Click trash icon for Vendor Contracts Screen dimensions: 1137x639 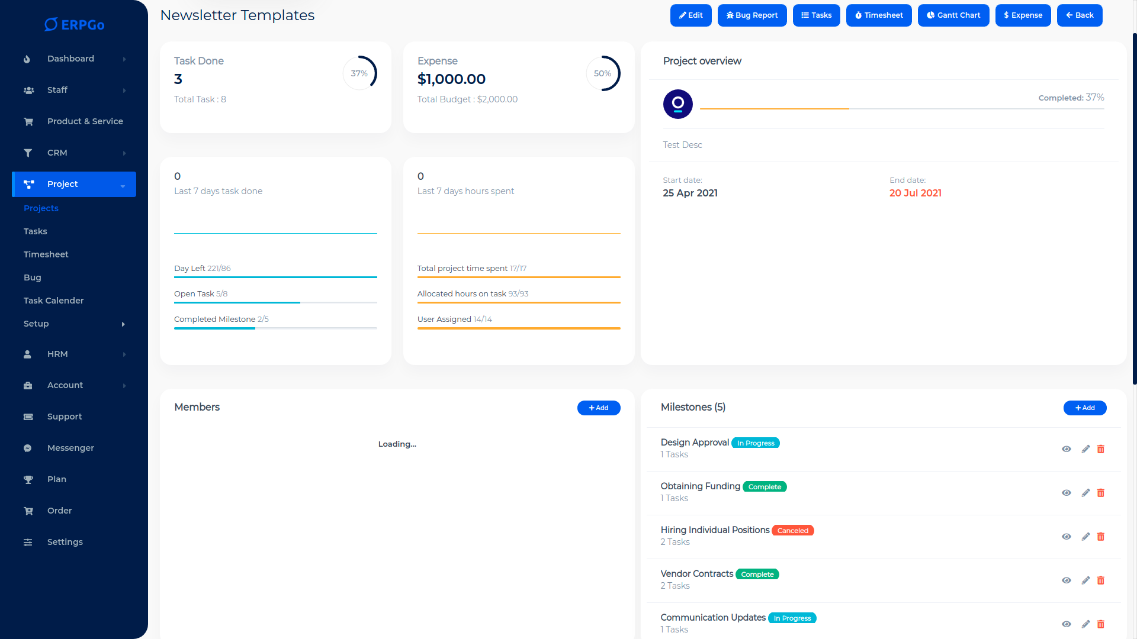click(x=1100, y=580)
